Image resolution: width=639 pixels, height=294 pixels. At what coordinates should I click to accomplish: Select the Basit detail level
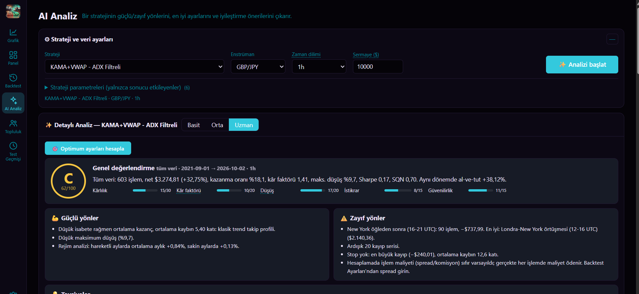[194, 125]
